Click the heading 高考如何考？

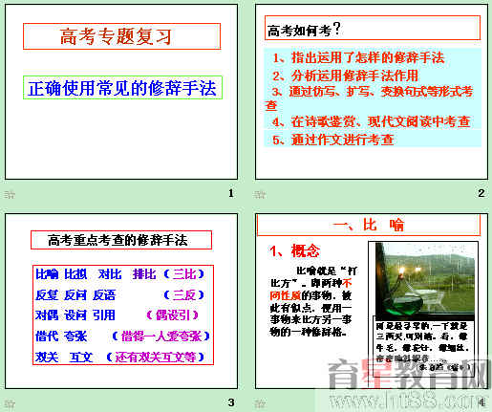(304, 30)
